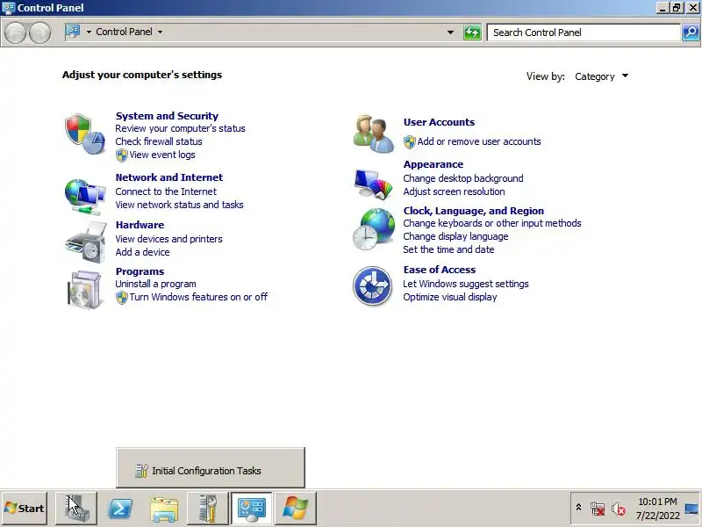Click Change keyboards or other input methods
Image resolution: width=702 pixels, height=527 pixels.
[492, 223]
